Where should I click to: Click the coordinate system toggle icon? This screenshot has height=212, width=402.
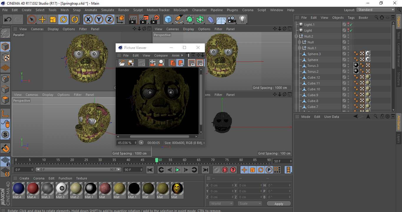coord(120,20)
